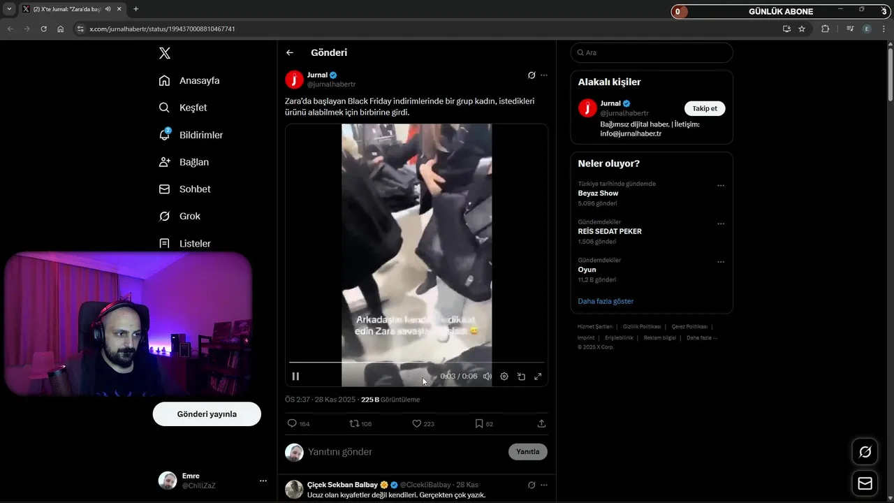This screenshot has height=503, width=894.
Task: Open options for Oyun trend
Action: point(721,263)
